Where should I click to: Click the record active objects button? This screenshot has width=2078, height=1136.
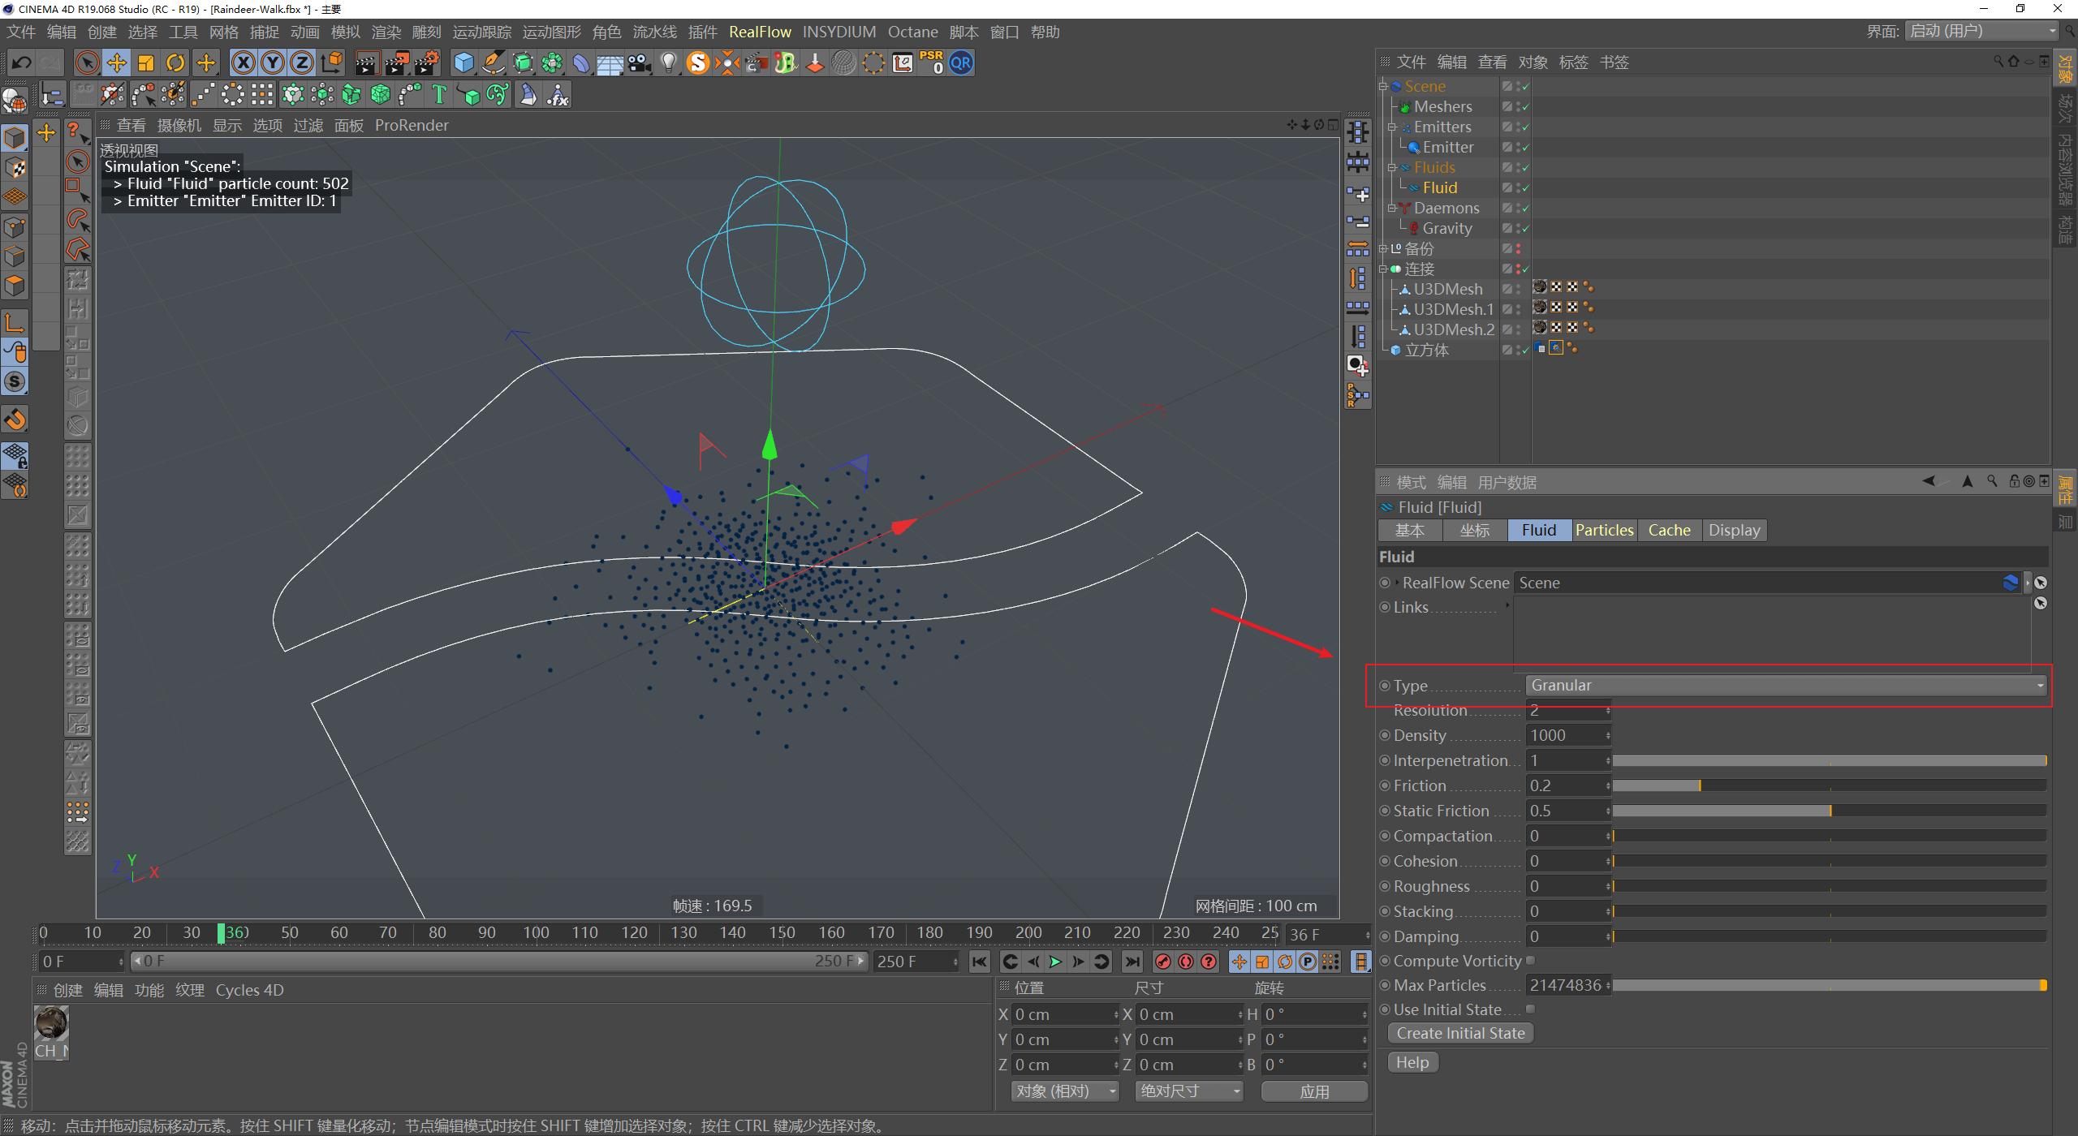(1162, 962)
